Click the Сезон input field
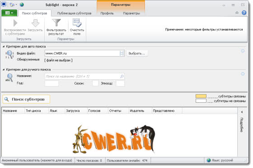Screen dimensions: 253x168 click(95, 83)
